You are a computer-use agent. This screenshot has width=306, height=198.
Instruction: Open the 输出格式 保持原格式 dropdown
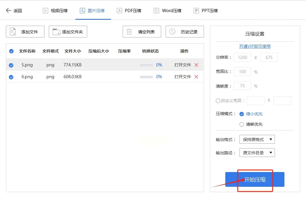pos(257,139)
